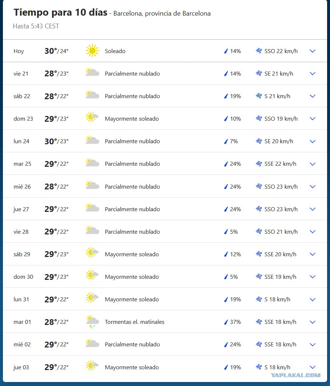This screenshot has height=386, width=330.
Task: Expand the Hoy forecast details chevron
Action: [313, 51]
